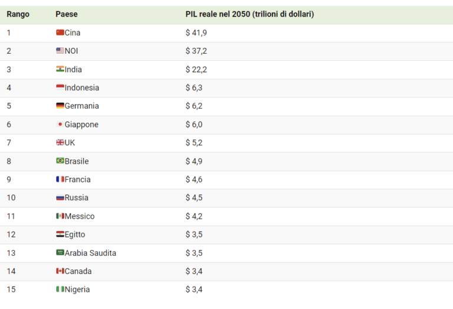Select the Rango column header
Image resolution: width=453 pixels, height=309 pixels.
point(18,14)
